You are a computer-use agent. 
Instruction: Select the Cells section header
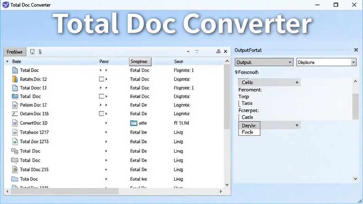tap(269, 82)
